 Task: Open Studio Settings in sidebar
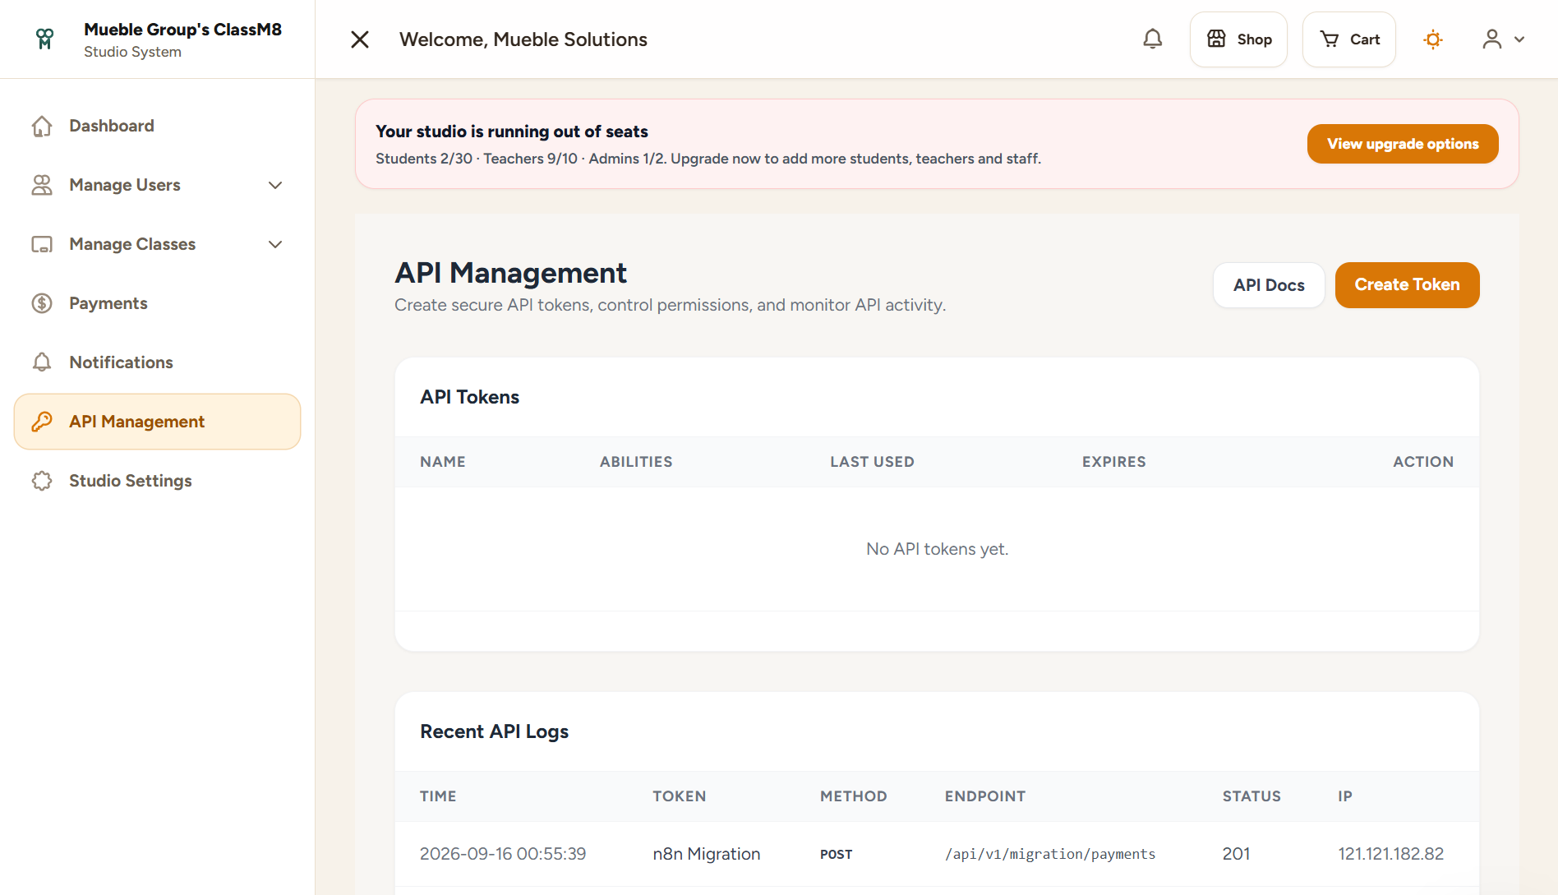pyautogui.click(x=158, y=481)
